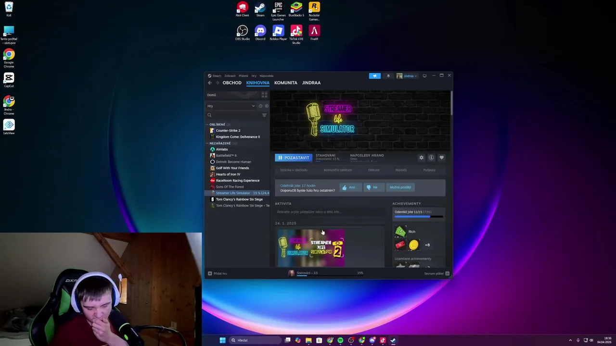Open Streamer Life Simulator 2 activity thumbnail
This screenshot has height=346, width=616.
pyautogui.click(x=311, y=248)
